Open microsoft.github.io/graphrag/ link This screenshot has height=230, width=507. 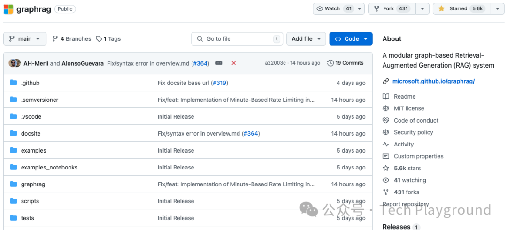433,81
